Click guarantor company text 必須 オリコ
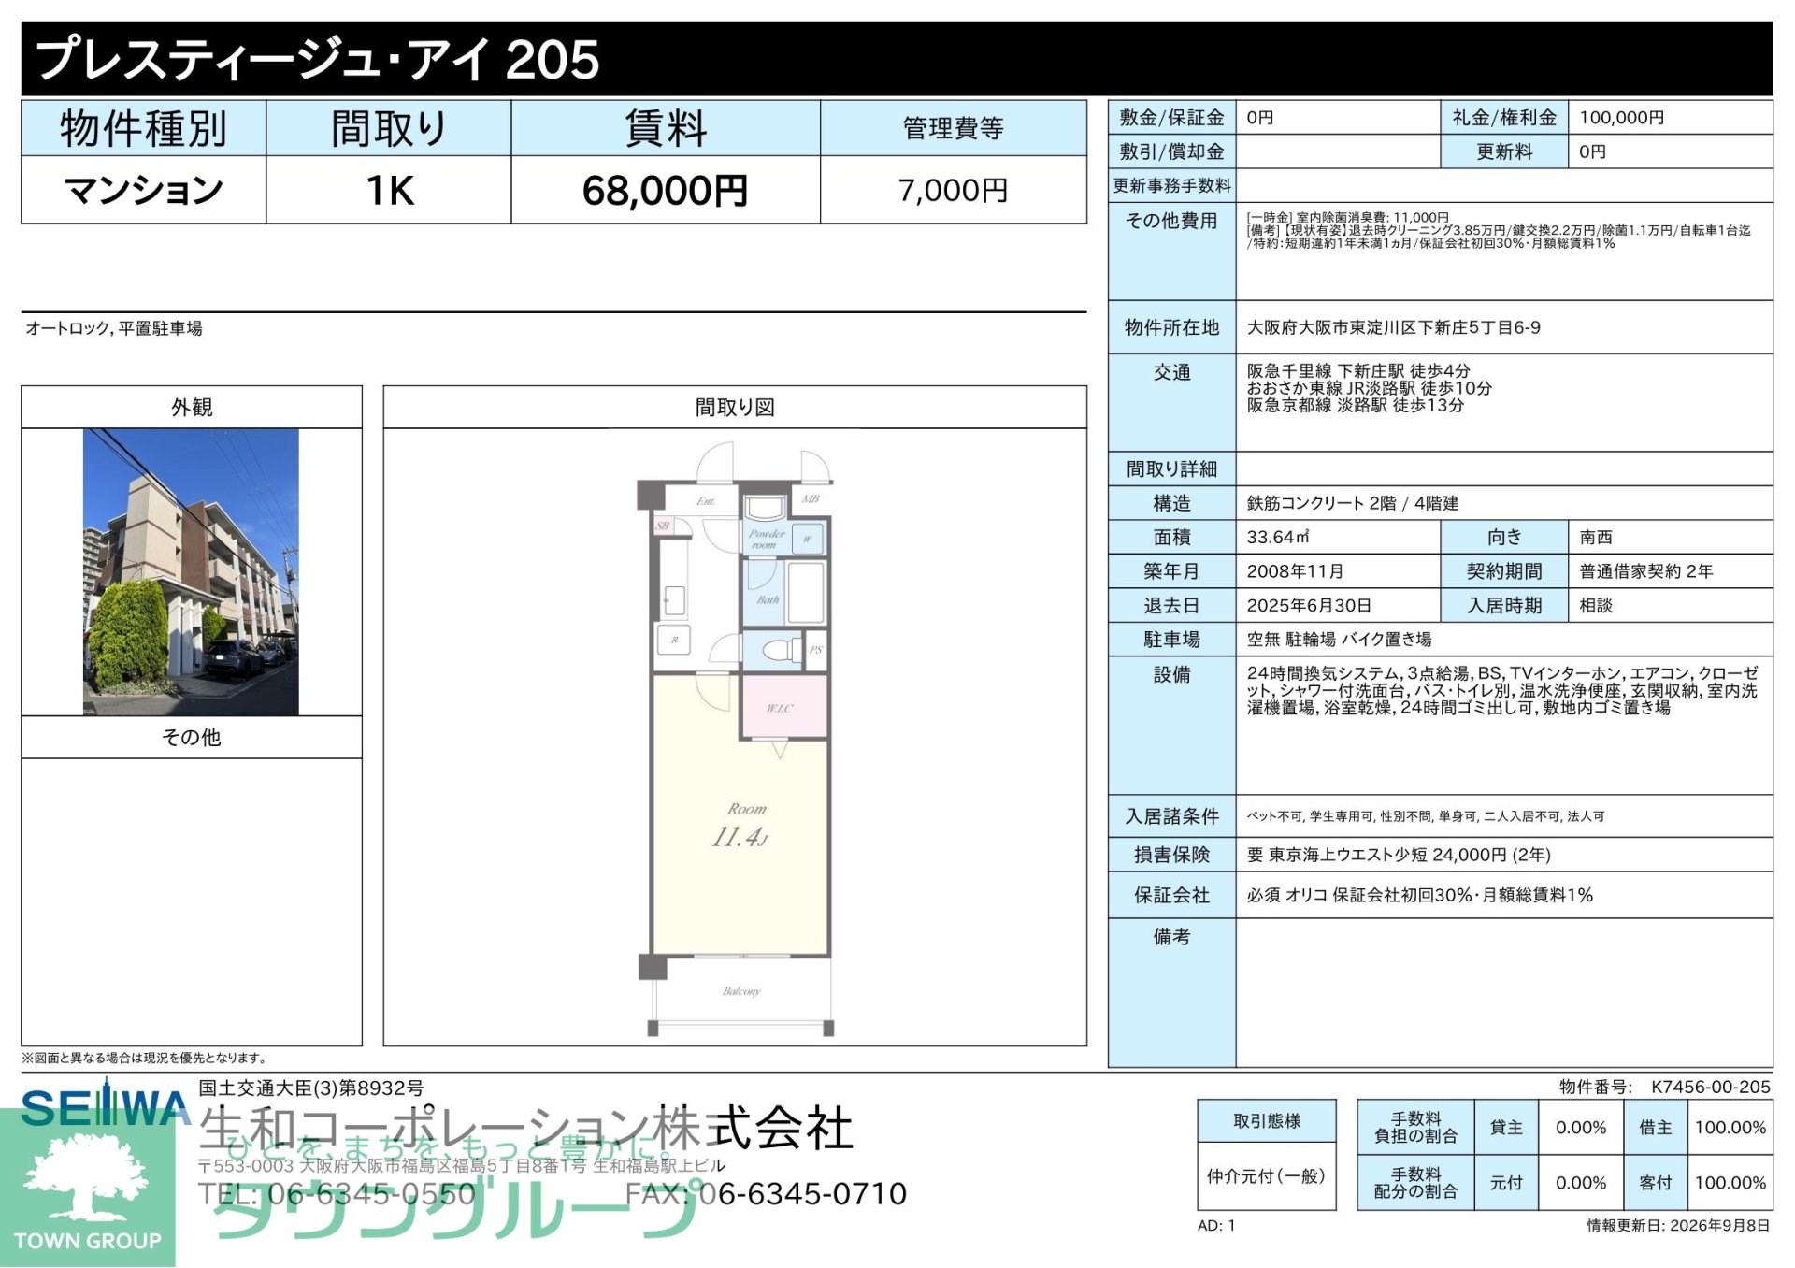Screen dimensions: 1795x1268 (1286, 895)
